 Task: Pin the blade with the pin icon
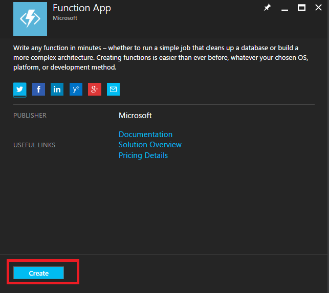267,8
